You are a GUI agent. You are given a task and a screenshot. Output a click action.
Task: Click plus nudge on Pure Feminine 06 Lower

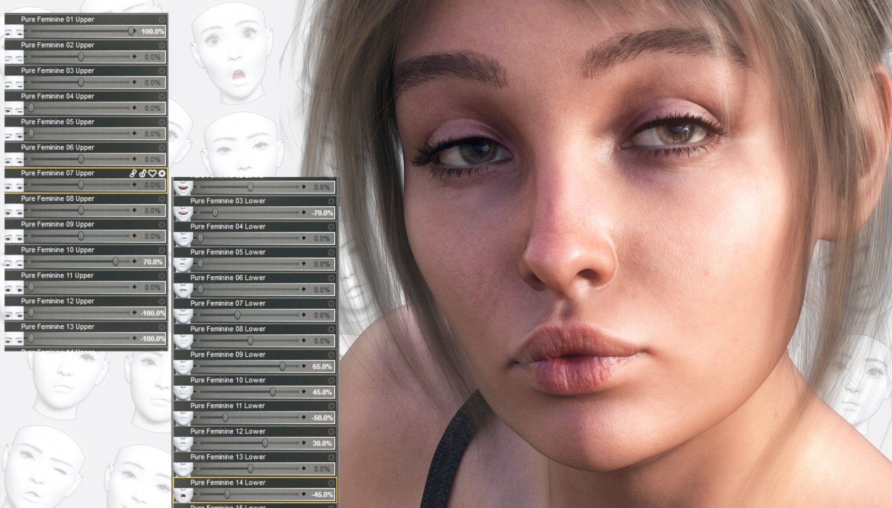[304, 289]
